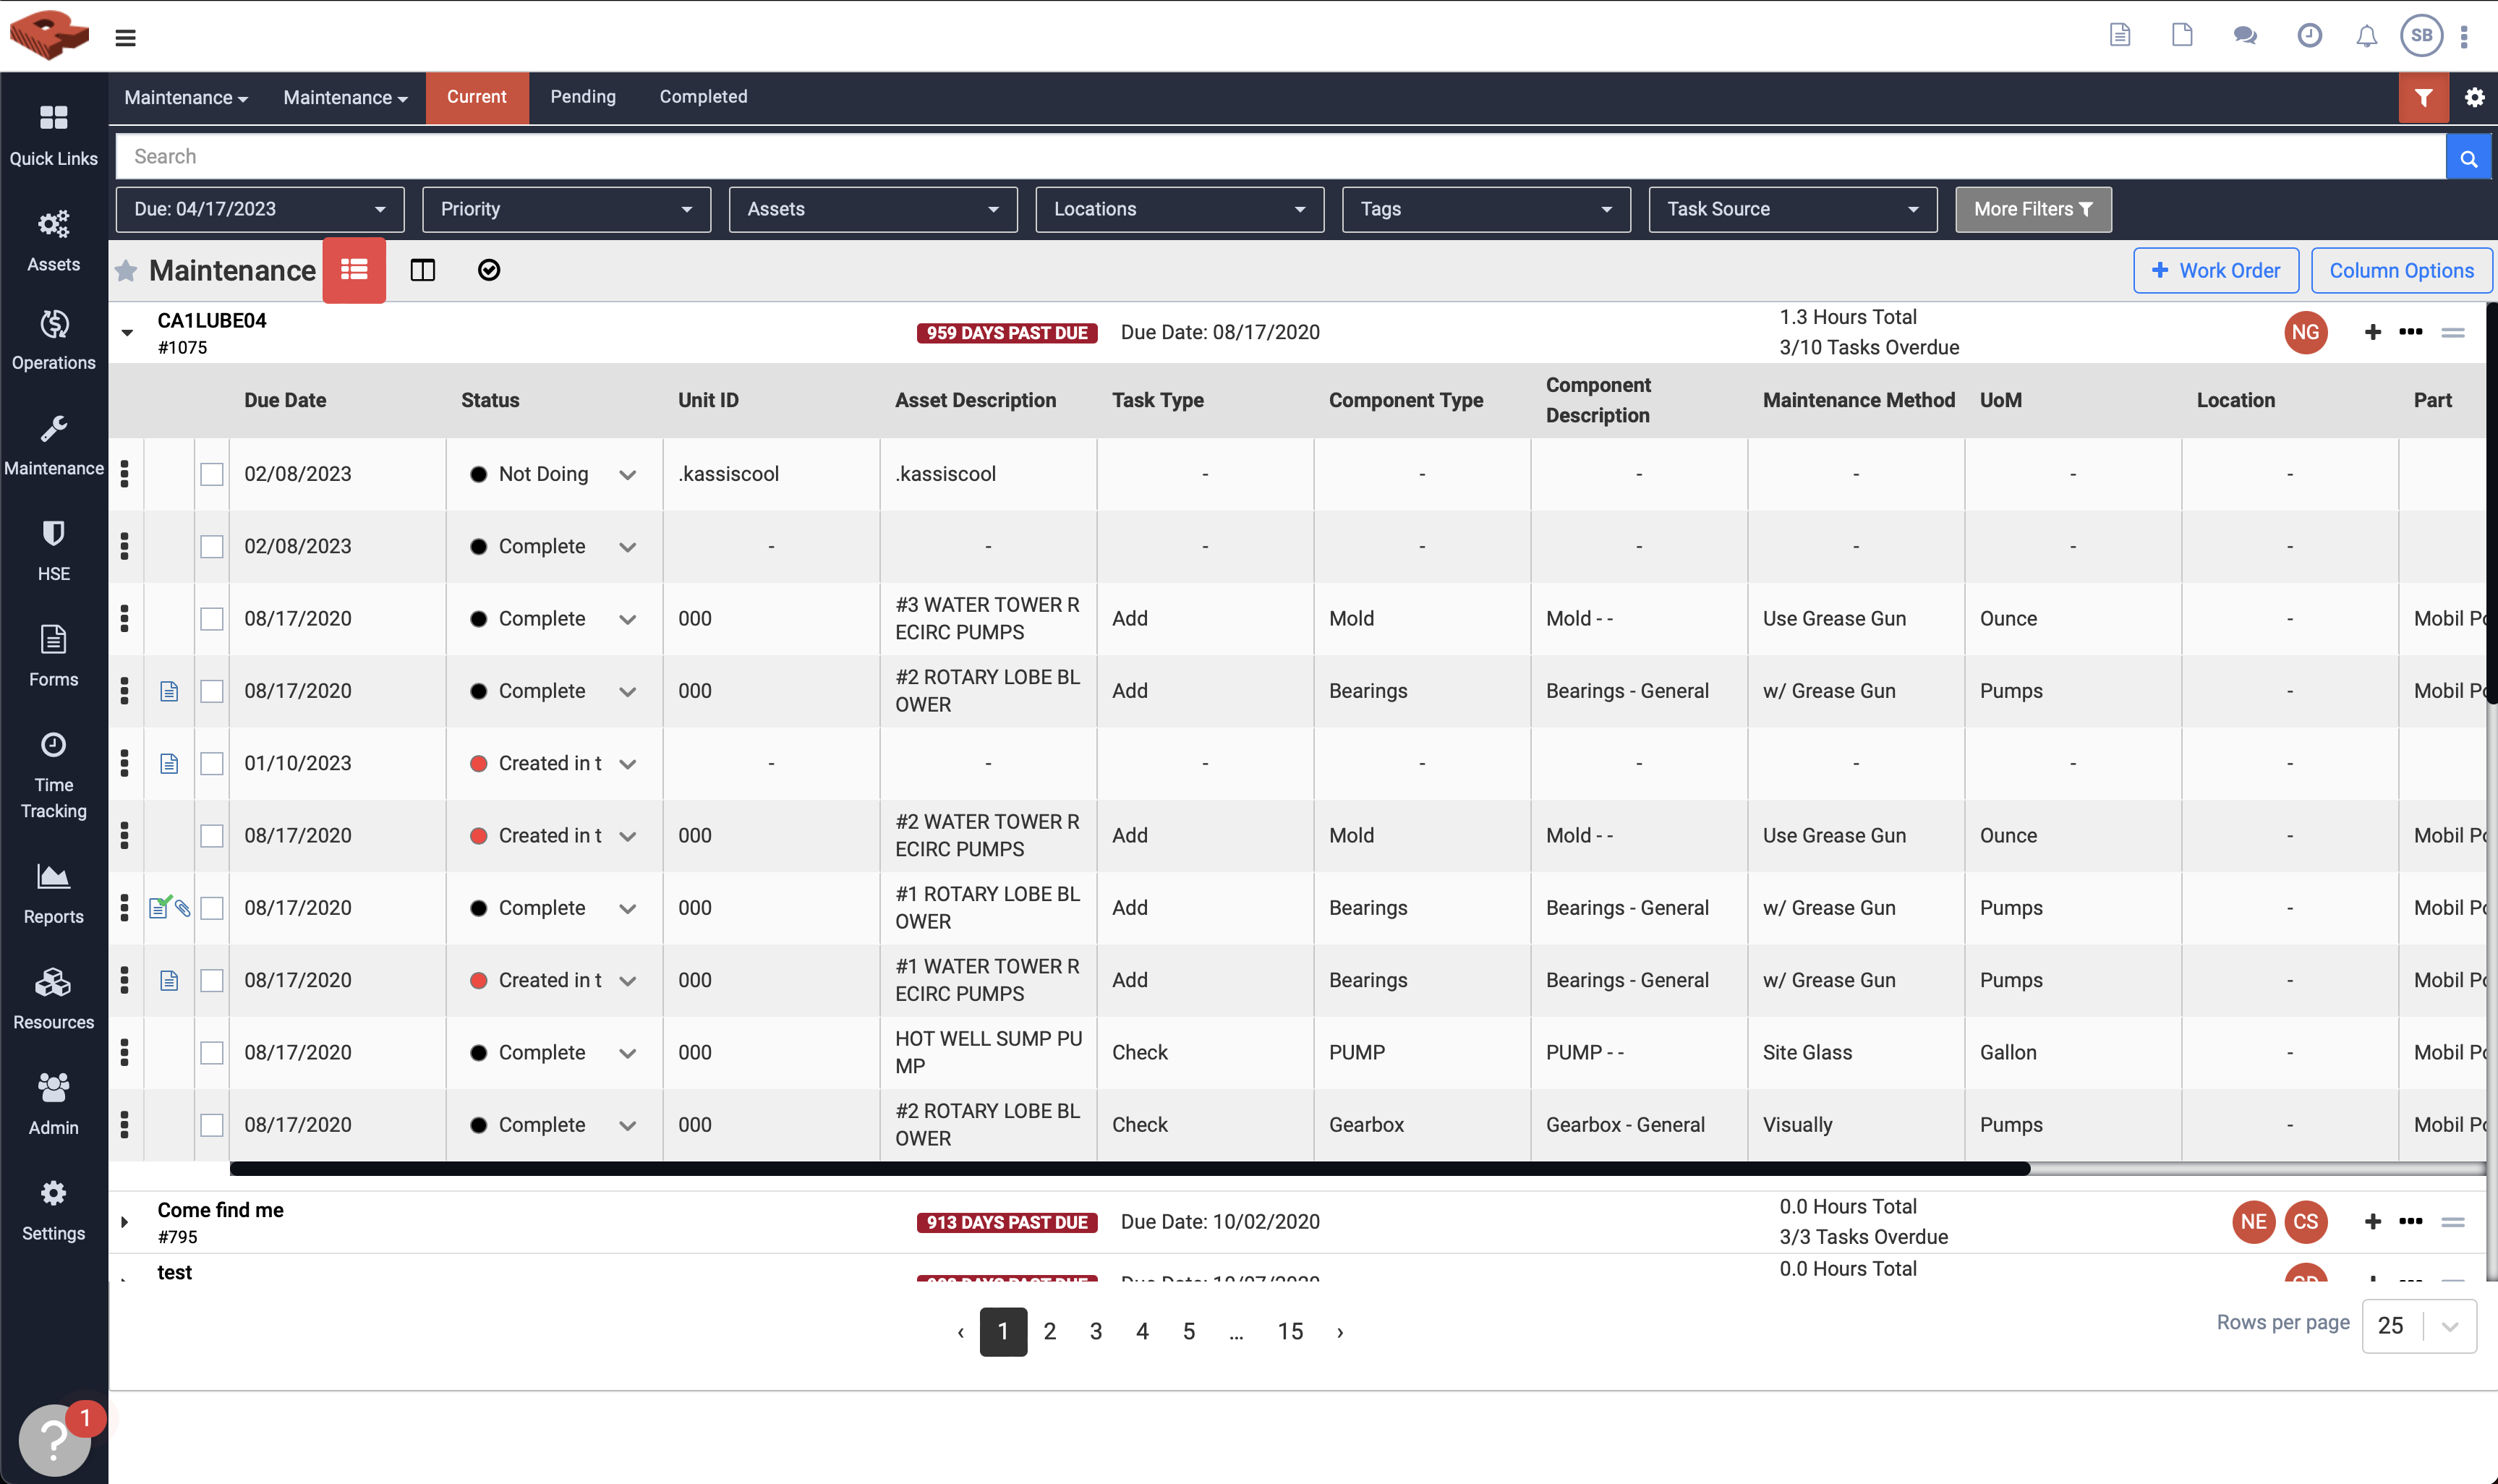Open the notifications bell icon
Screen dimensions: 2498x1484
[2366, 36]
